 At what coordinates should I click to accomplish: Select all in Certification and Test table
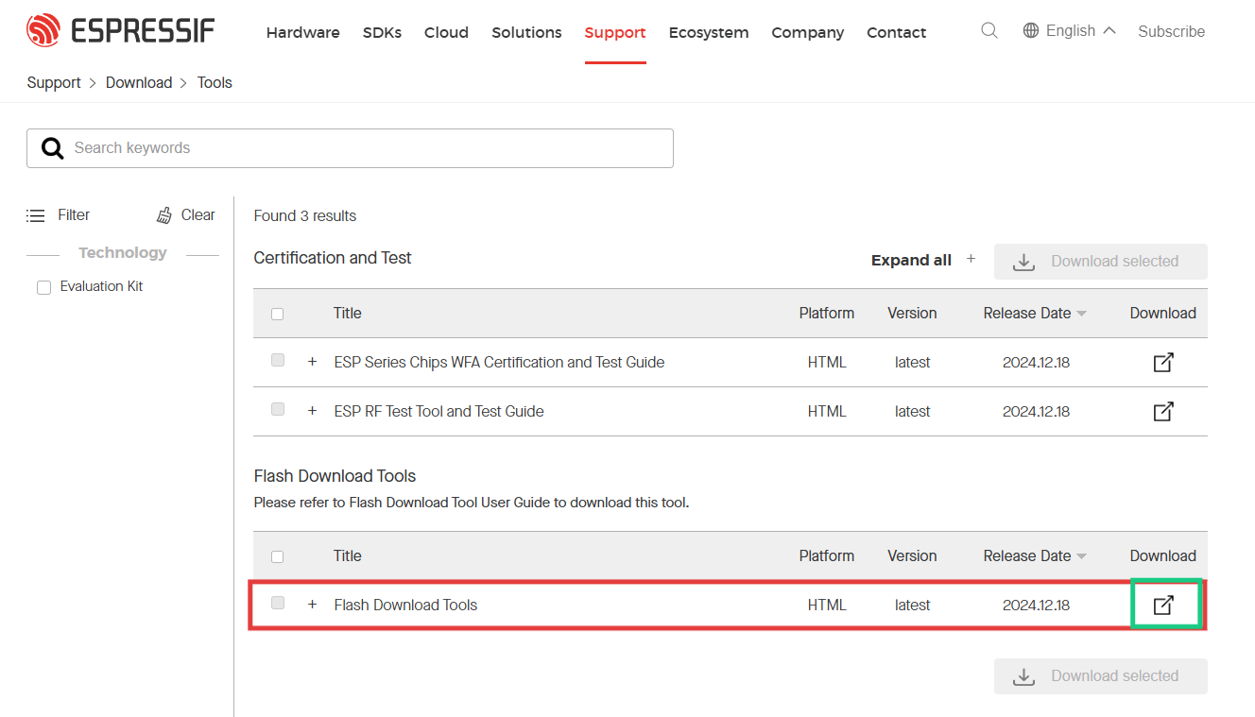point(277,314)
